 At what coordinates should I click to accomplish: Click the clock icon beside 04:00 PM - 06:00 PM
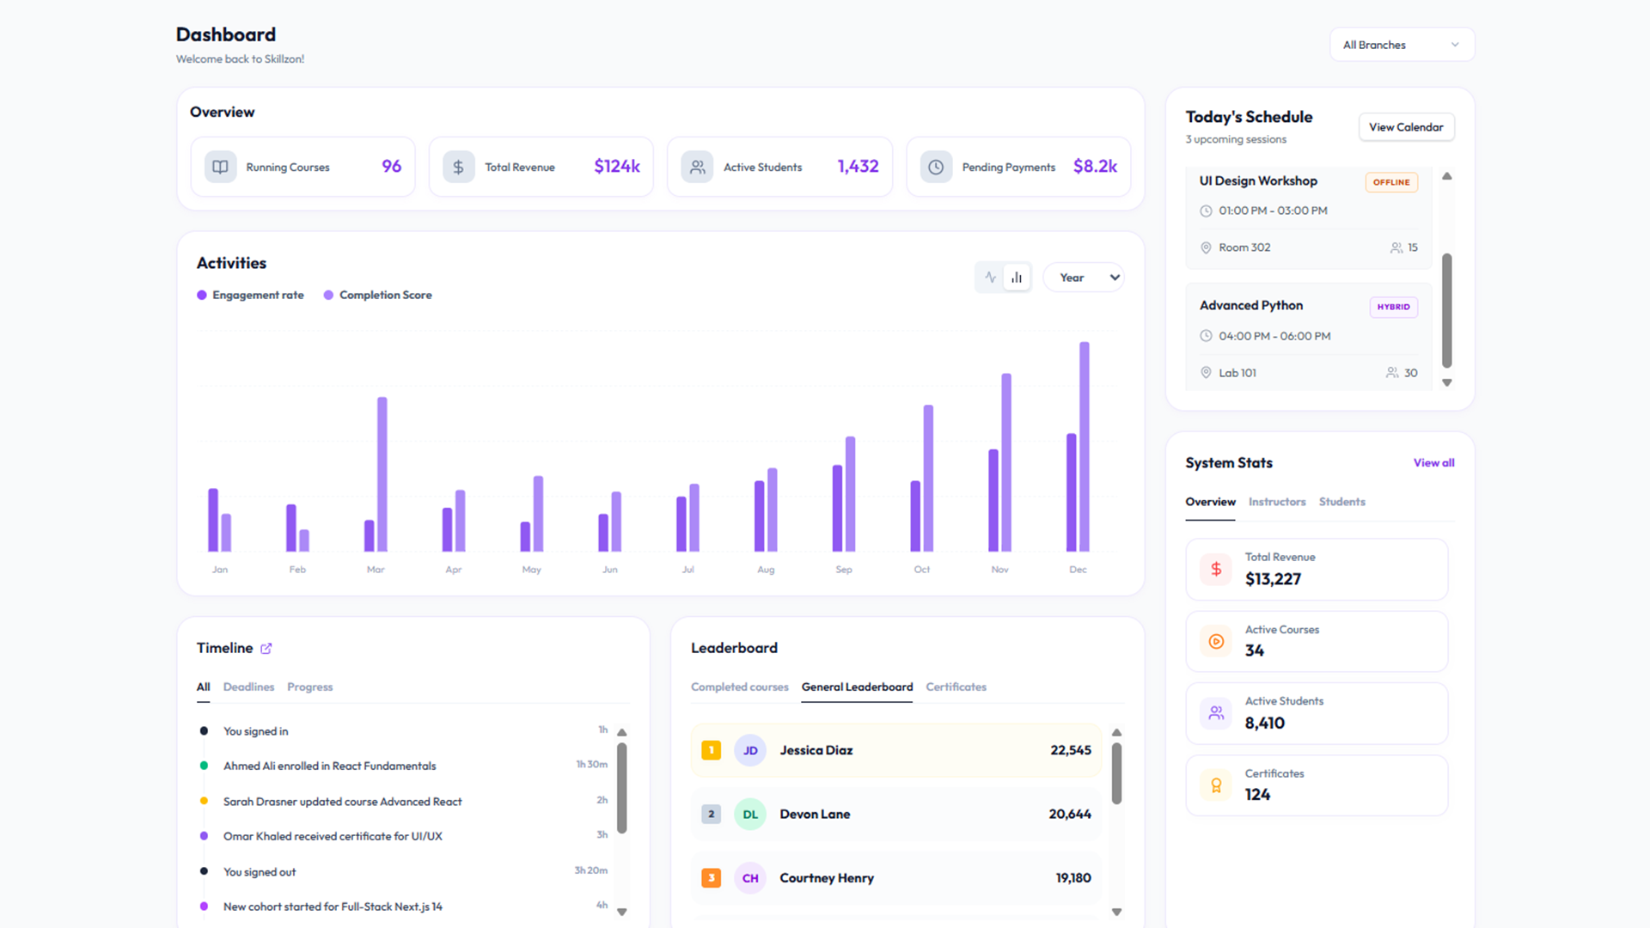tap(1206, 336)
